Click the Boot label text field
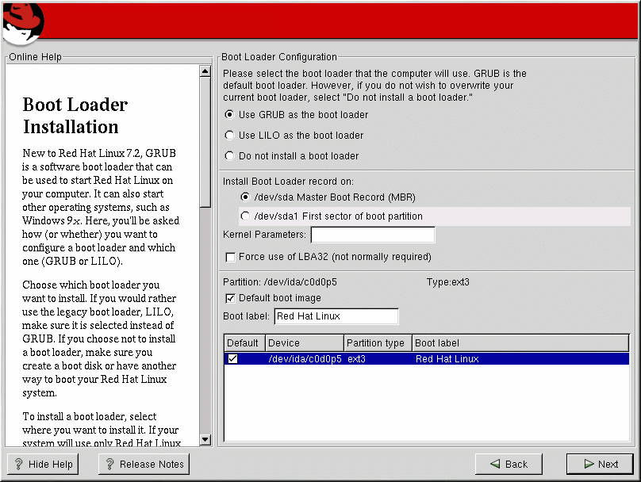Viewport: 641px width, 482px height. click(x=336, y=316)
